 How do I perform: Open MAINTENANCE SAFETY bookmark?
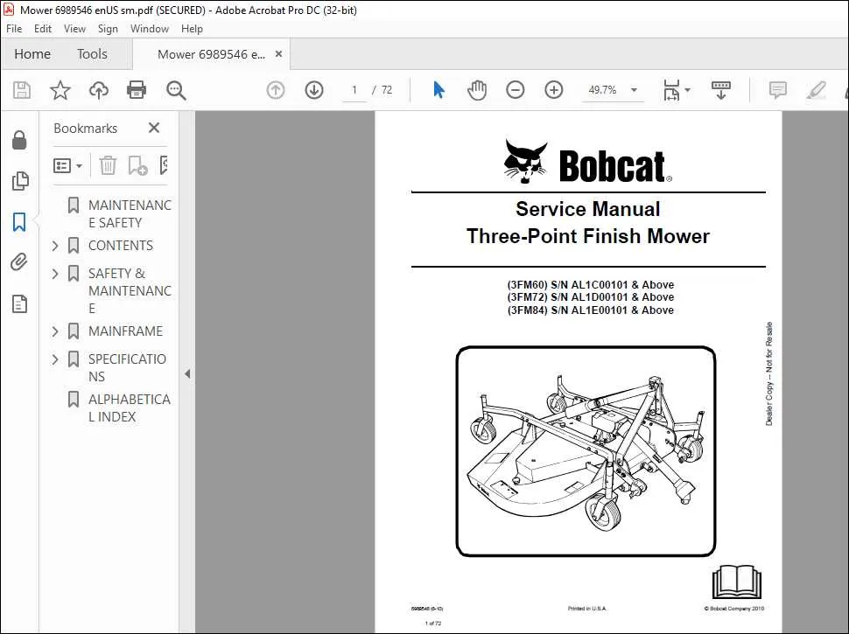[x=130, y=213]
